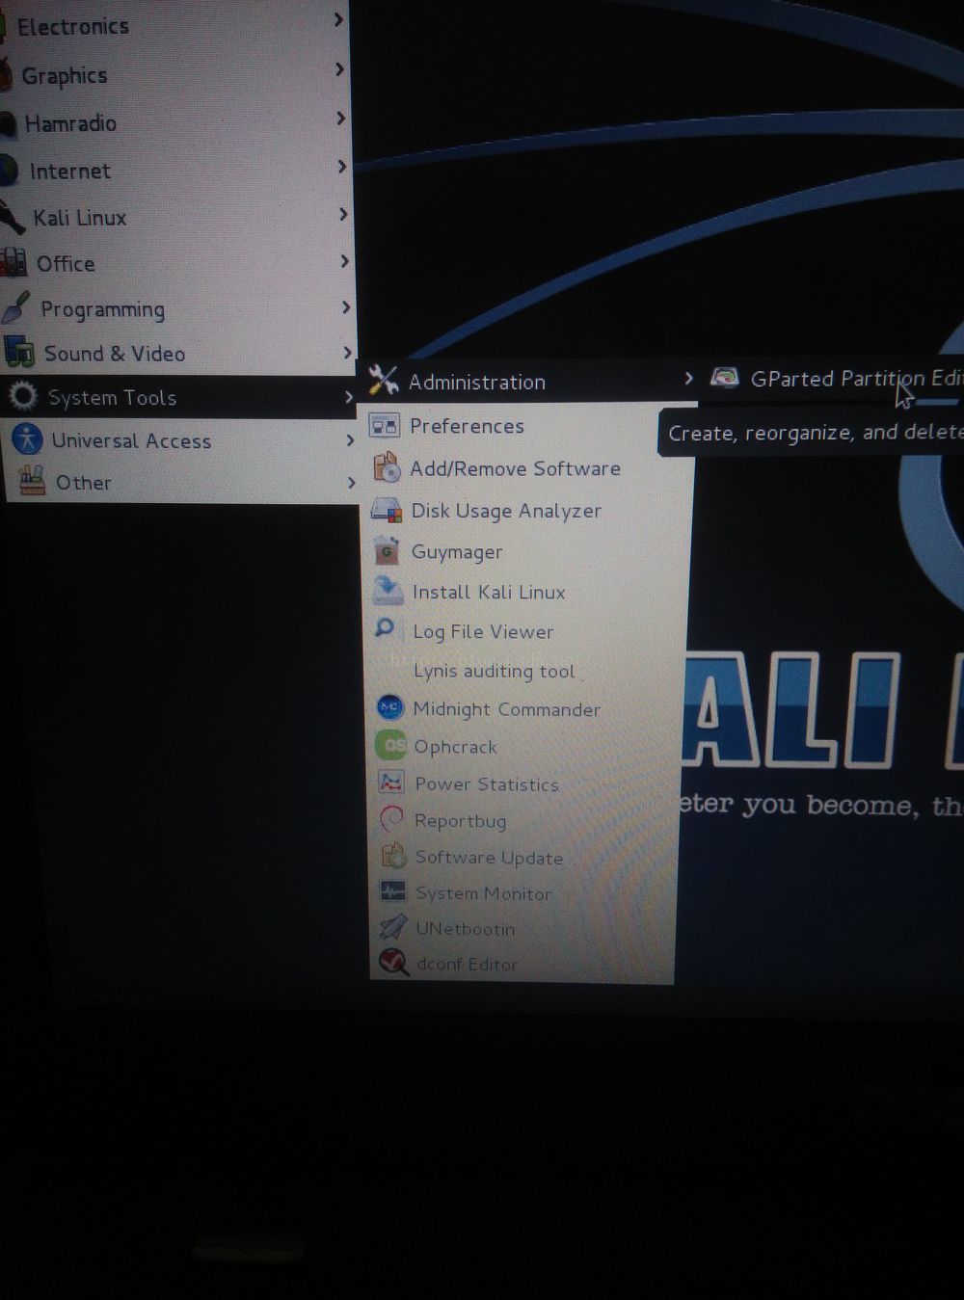Click the System Tools gear icon

22,396
